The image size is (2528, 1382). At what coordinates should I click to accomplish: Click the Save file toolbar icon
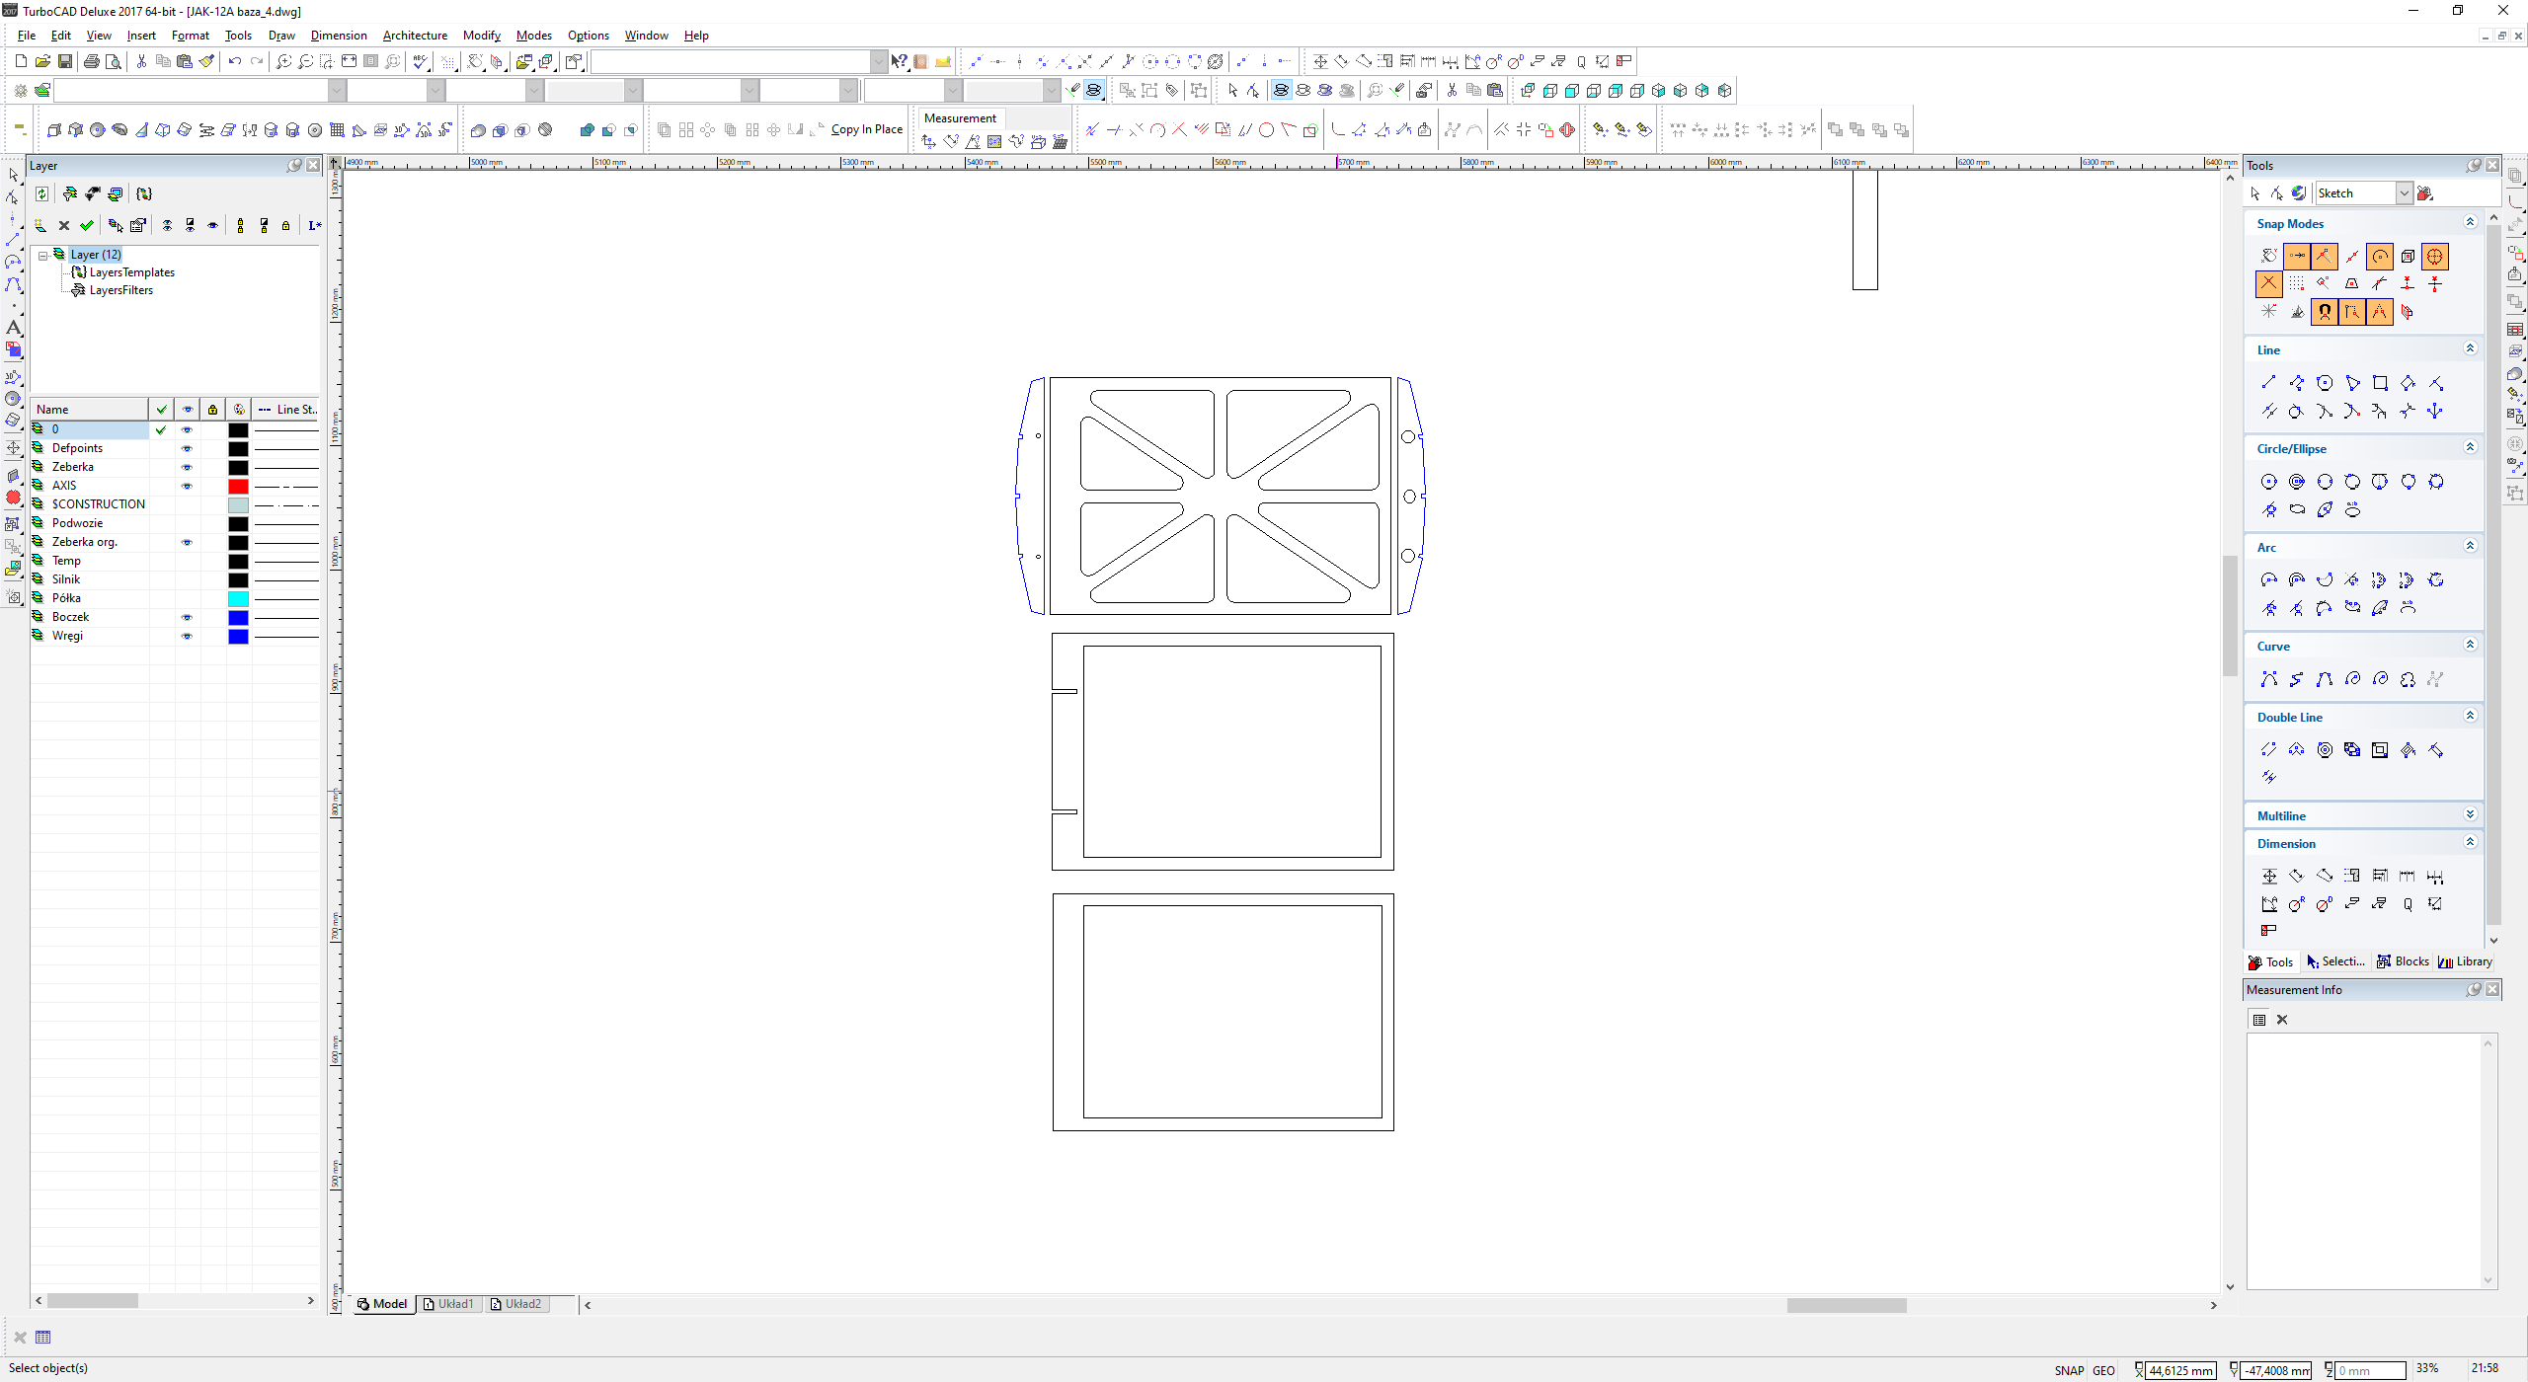(x=65, y=61)
